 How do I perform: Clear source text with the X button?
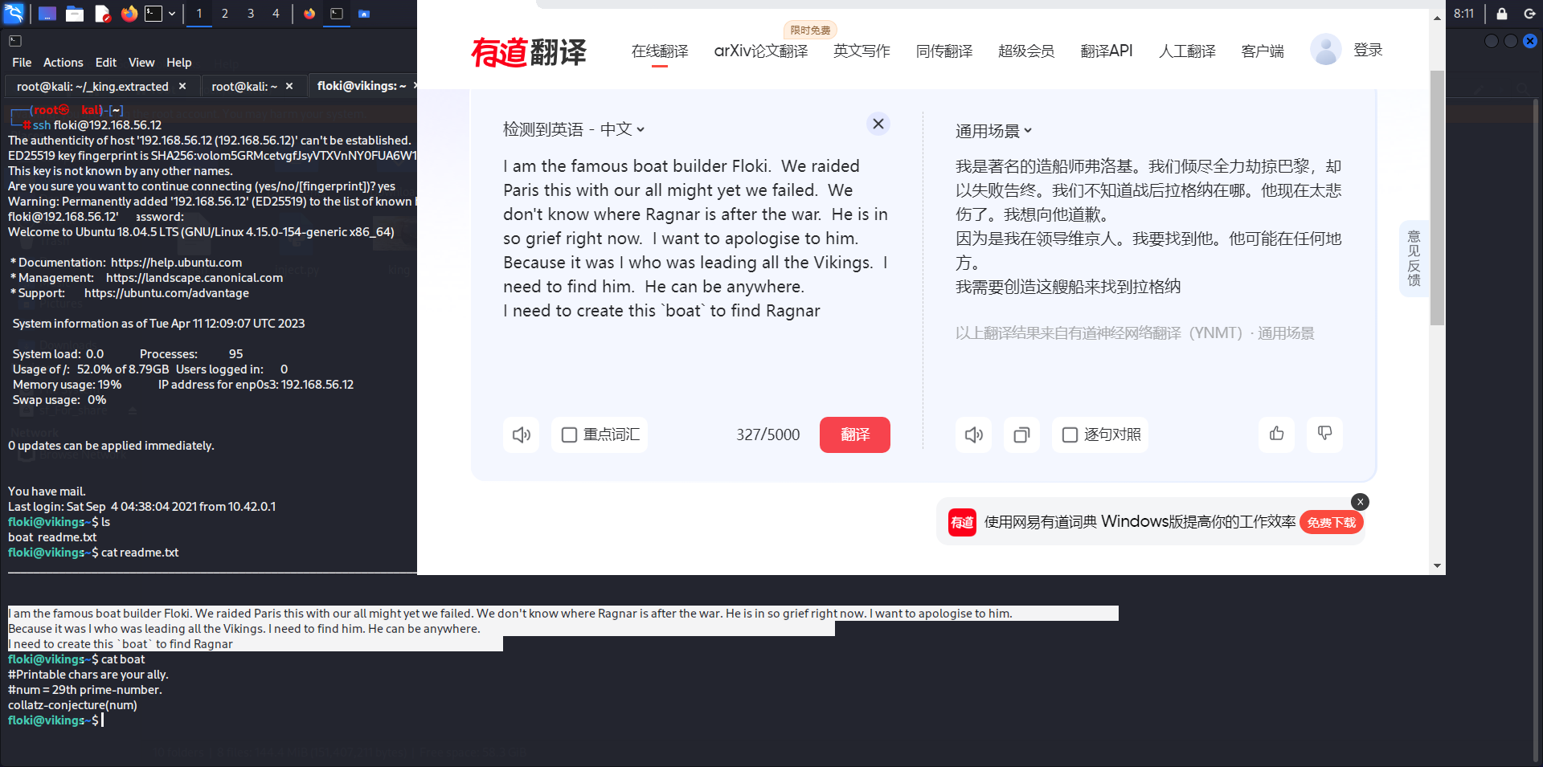coord(878,124)
